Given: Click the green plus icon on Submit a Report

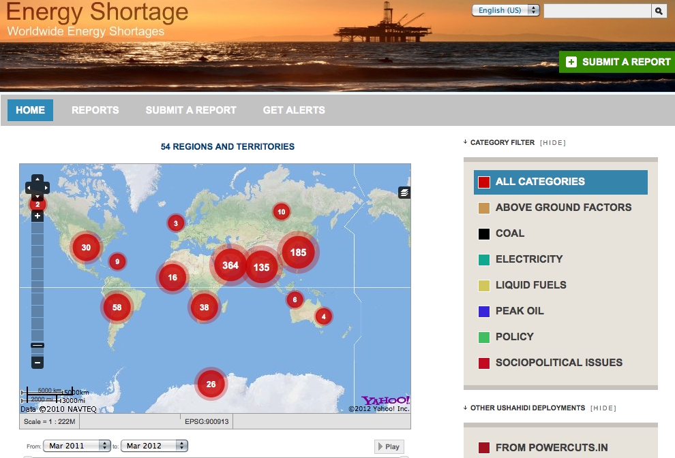Looking at the screenshot, I should click(571, 62).
